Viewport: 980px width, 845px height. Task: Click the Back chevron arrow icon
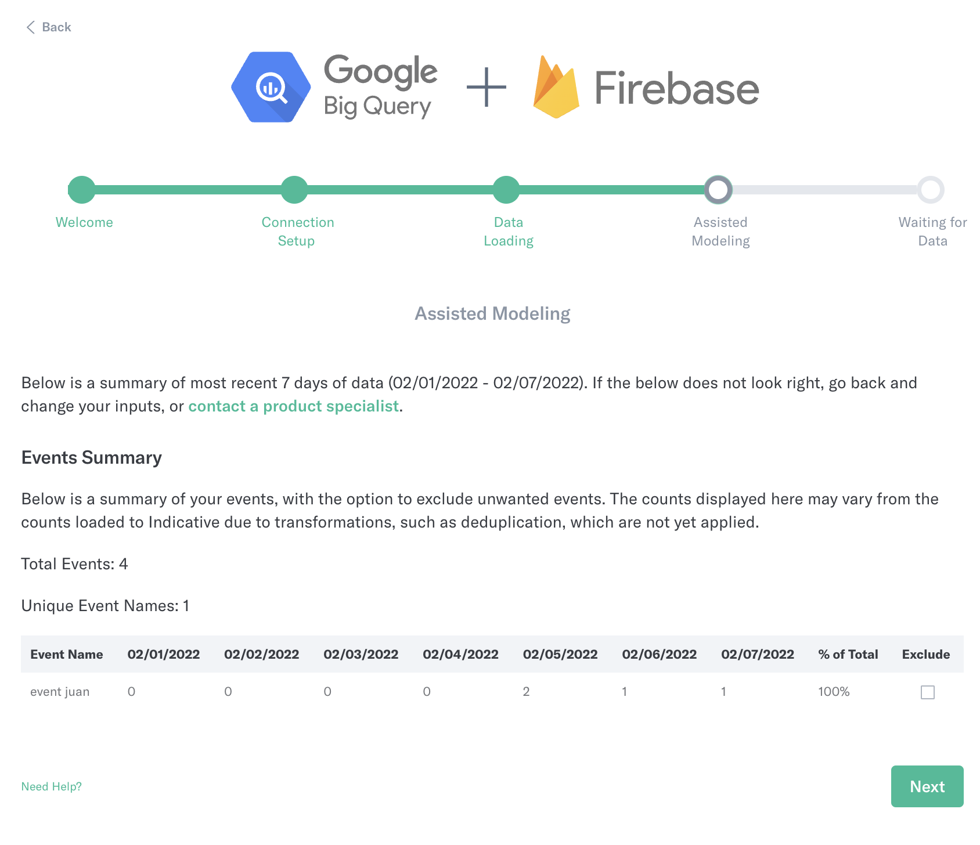pos(31,27)
